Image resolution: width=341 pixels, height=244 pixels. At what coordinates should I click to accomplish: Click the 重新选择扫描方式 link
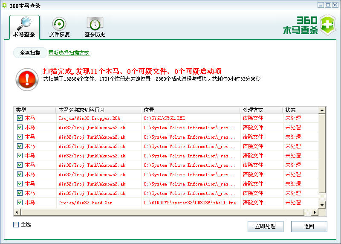(x=69, y=53)
